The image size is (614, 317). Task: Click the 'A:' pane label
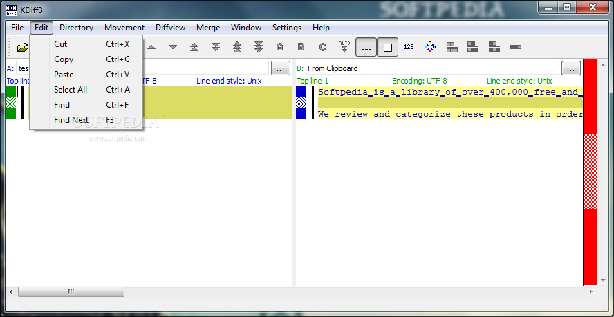(x=10, y=68)
